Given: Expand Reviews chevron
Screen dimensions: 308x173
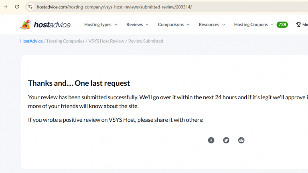Looking at the screenshot, I should (x=147, y=25).
